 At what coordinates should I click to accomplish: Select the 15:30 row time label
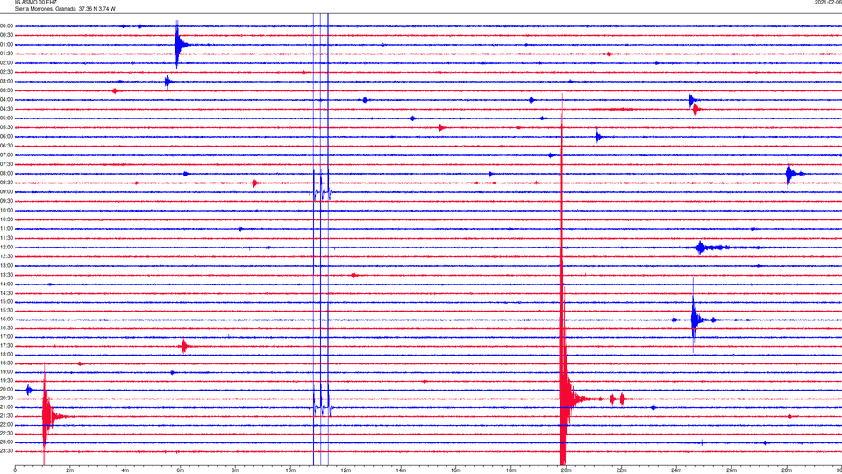click(7, 311)
